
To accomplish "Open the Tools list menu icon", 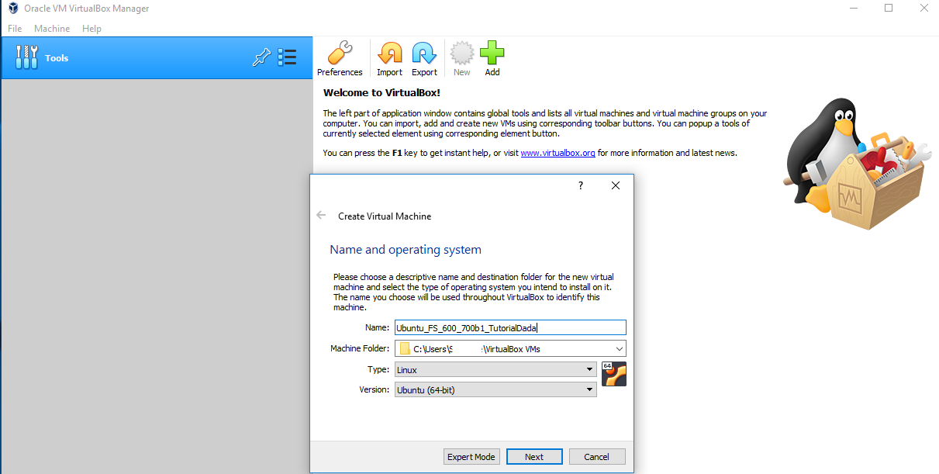I will click(287, 57).
